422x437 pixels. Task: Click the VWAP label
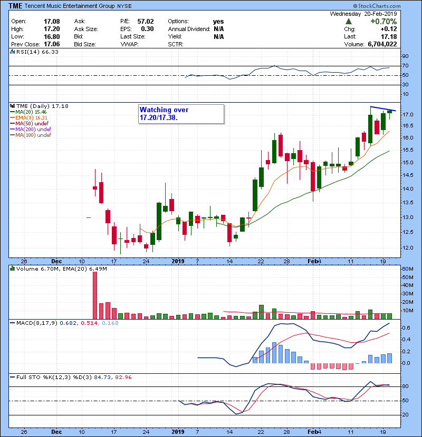click(129, 44)
